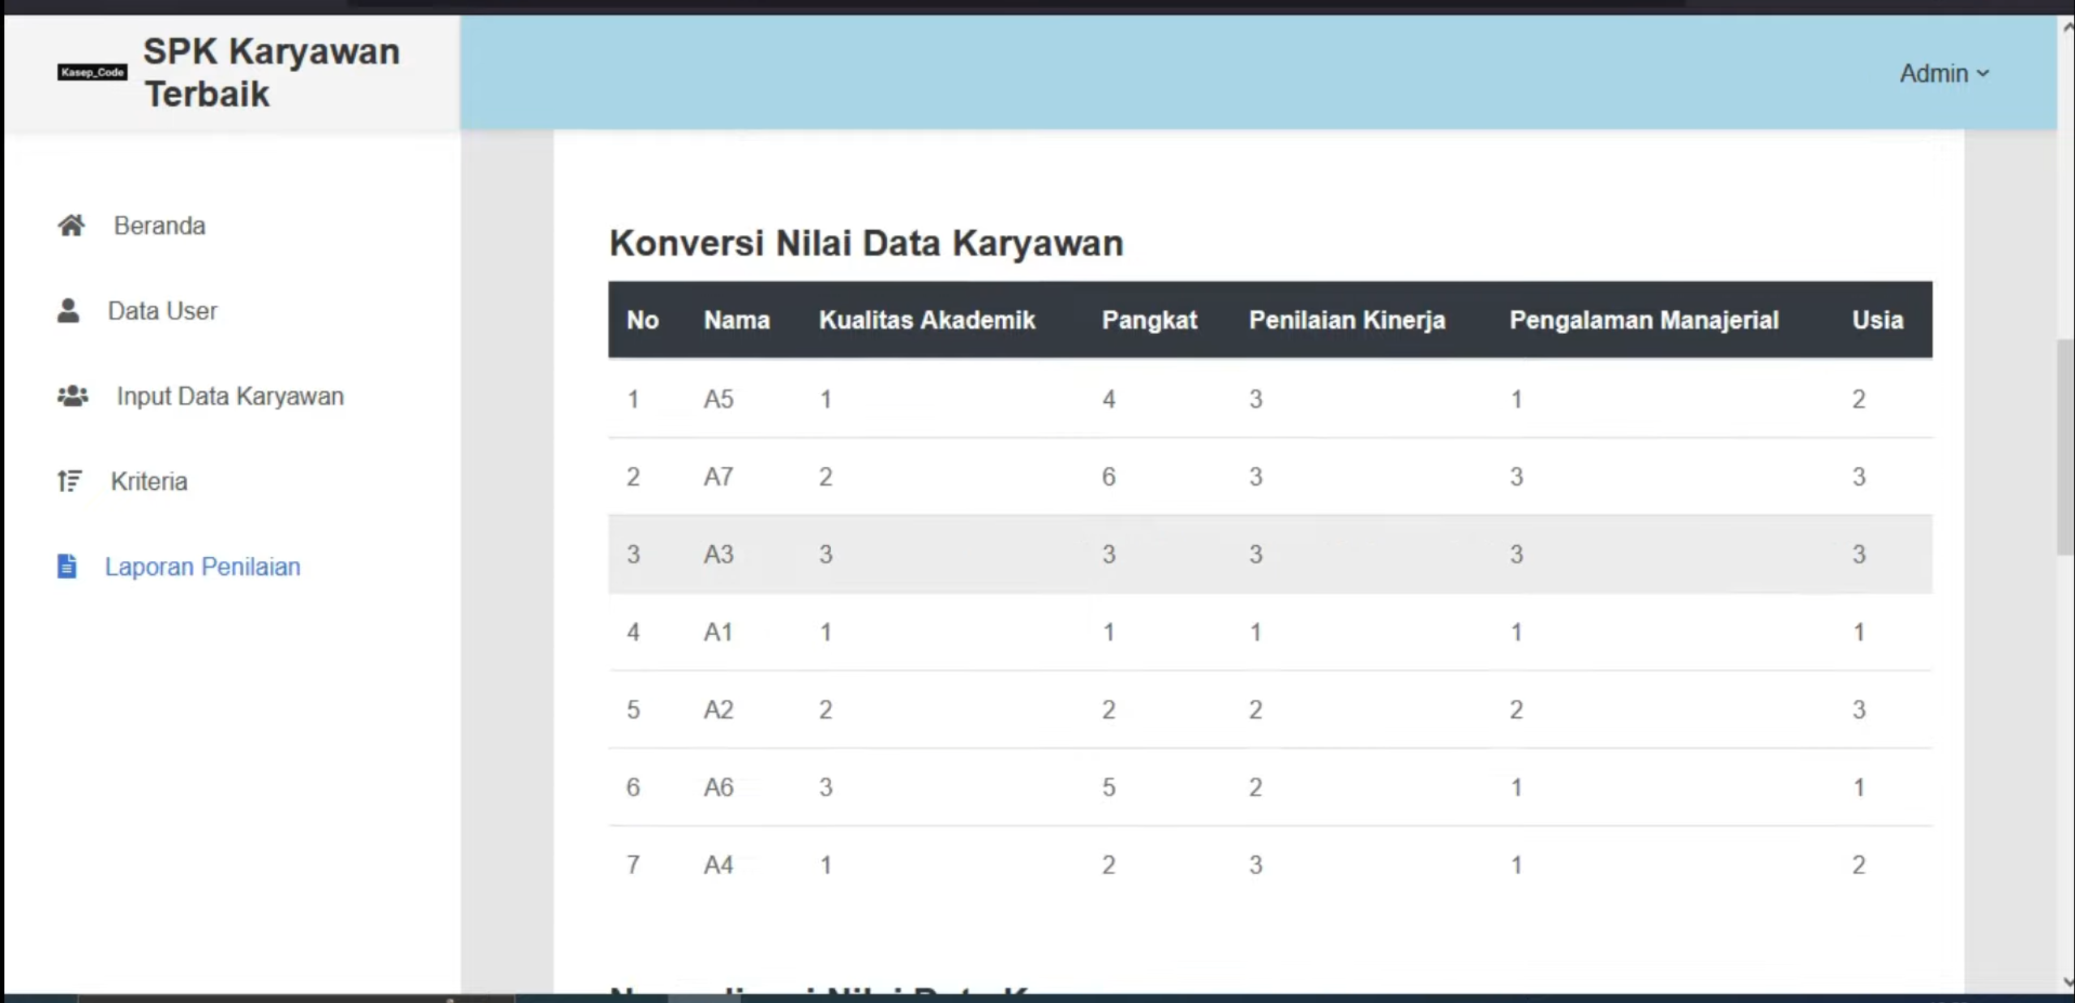Click the Laporan Penilaian document icon

coord(67,566)
